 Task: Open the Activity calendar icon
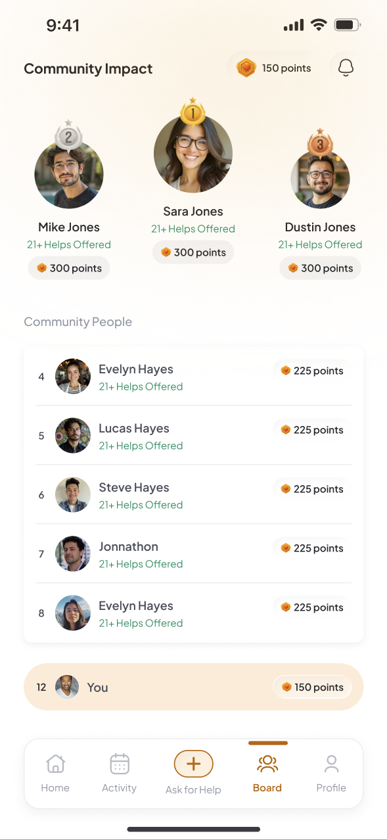[x=120, y=764]
